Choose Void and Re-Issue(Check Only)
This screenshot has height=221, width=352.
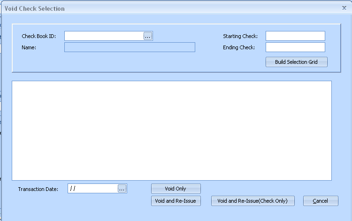[x=253, y=201]
